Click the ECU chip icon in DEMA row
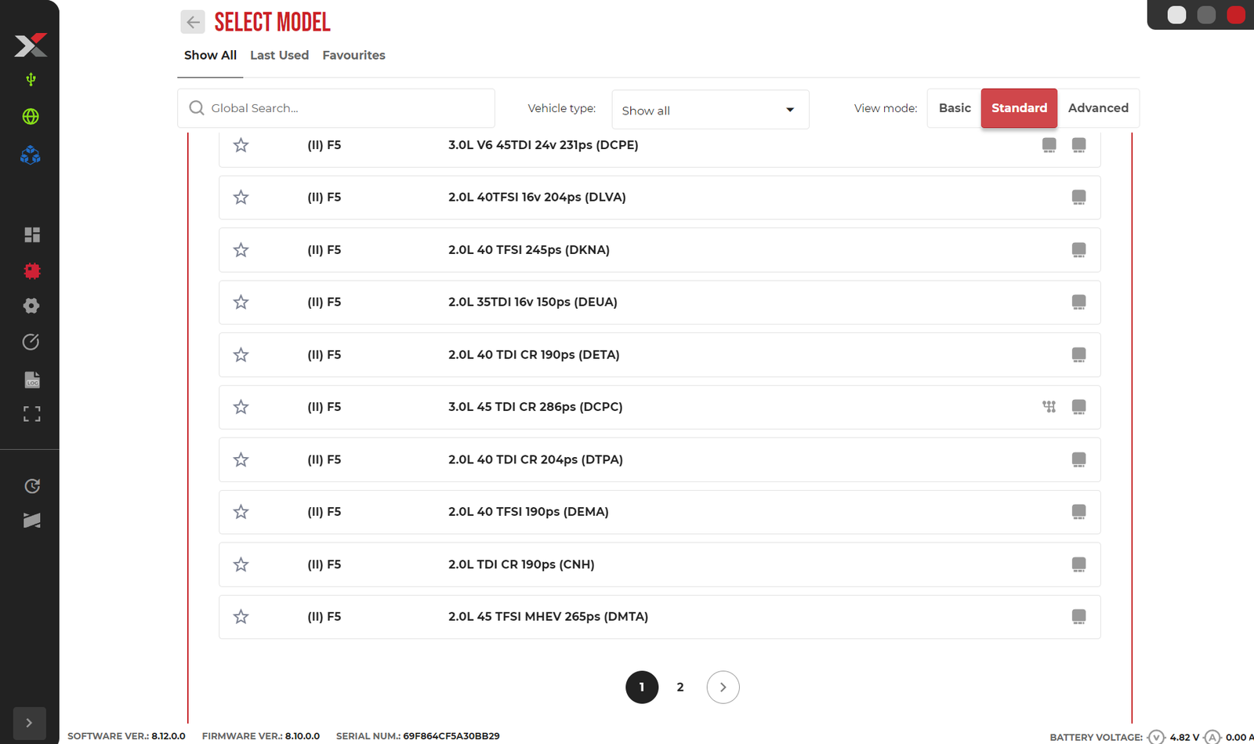Screen dimensions: 1254x744 click(x=1079, y=512)
